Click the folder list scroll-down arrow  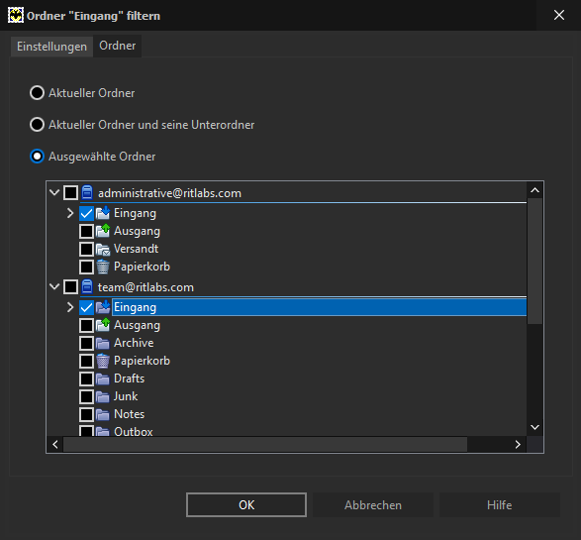534,427
